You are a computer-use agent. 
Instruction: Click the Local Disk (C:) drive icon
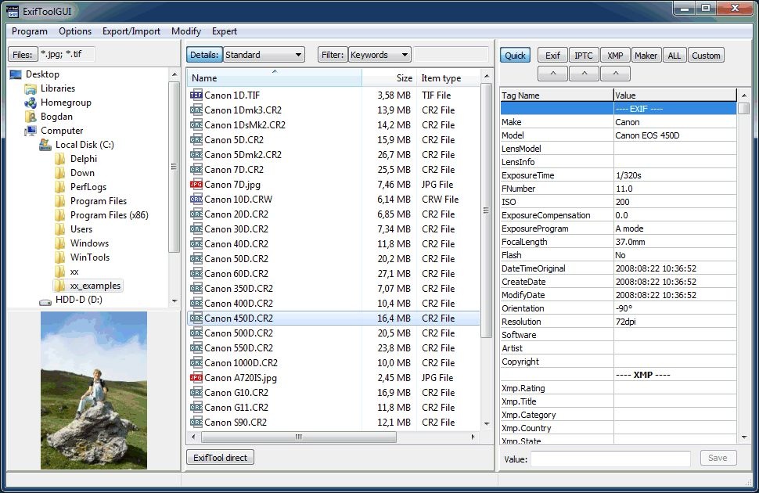[45, 145]
